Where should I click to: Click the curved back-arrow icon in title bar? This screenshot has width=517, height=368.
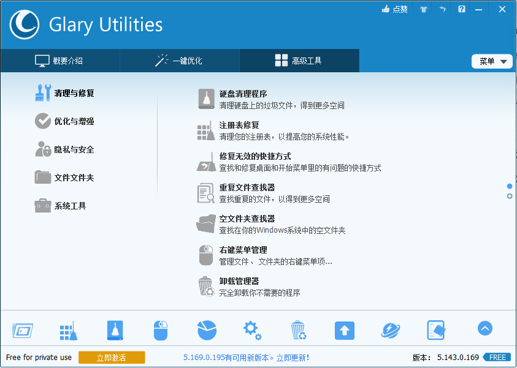442,9
